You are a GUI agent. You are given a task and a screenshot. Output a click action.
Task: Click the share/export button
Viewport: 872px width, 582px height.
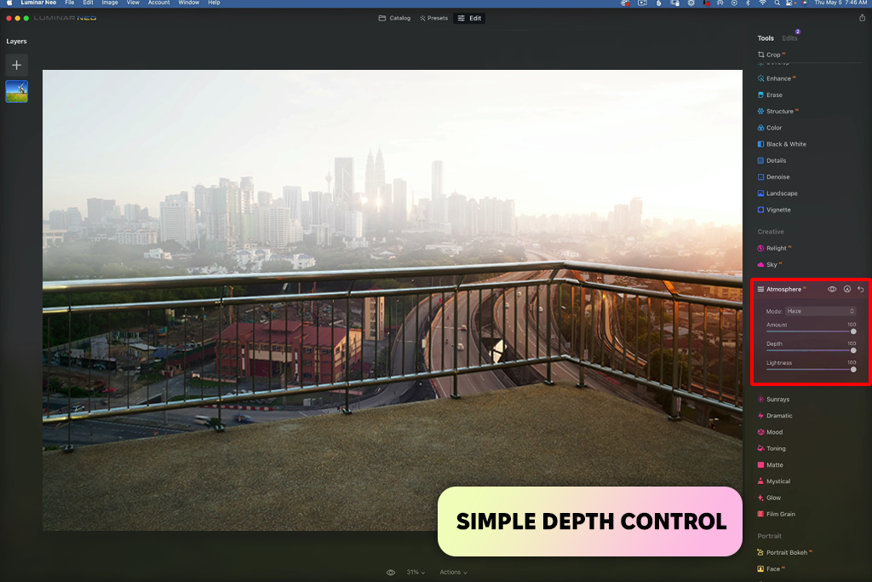(862, 18)
